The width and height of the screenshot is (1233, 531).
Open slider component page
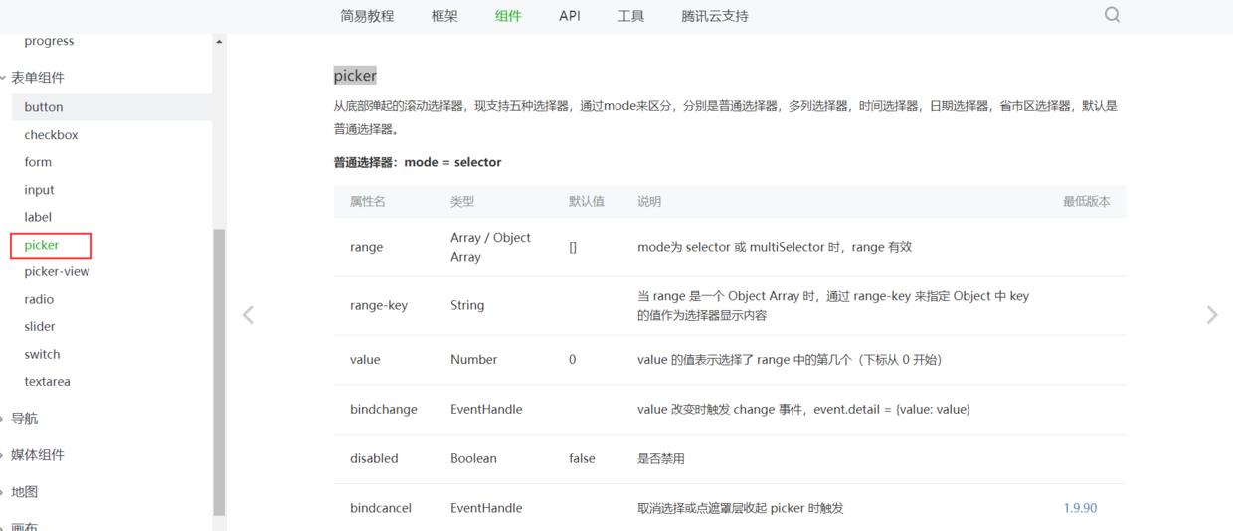(40, 326)
